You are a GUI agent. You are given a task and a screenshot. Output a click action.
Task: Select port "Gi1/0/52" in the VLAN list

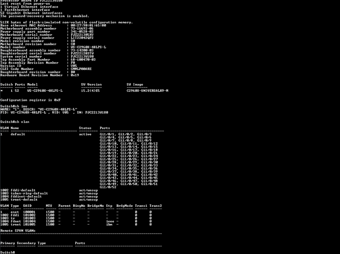click(108, 187)
